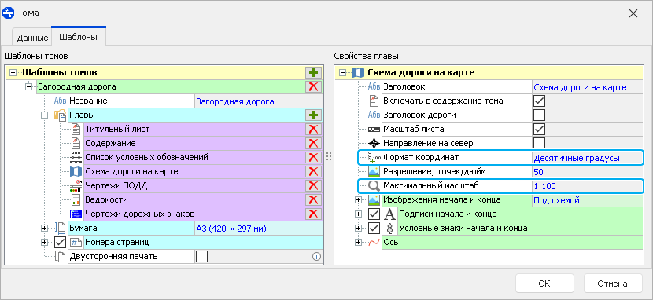Add a template with the top green plus
Viewport: 653px width, 300px height.
pyautogui.click(x=313, y=73)
